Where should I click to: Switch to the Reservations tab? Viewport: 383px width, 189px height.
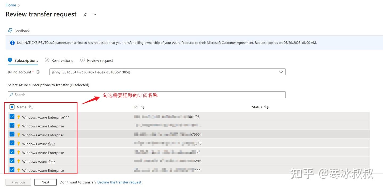[62, 60]
